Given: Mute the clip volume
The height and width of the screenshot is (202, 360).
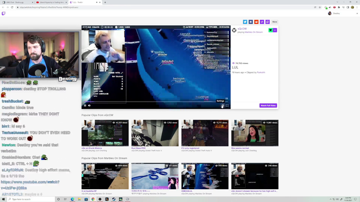Looking at the screenshot, I should (89, 105).
